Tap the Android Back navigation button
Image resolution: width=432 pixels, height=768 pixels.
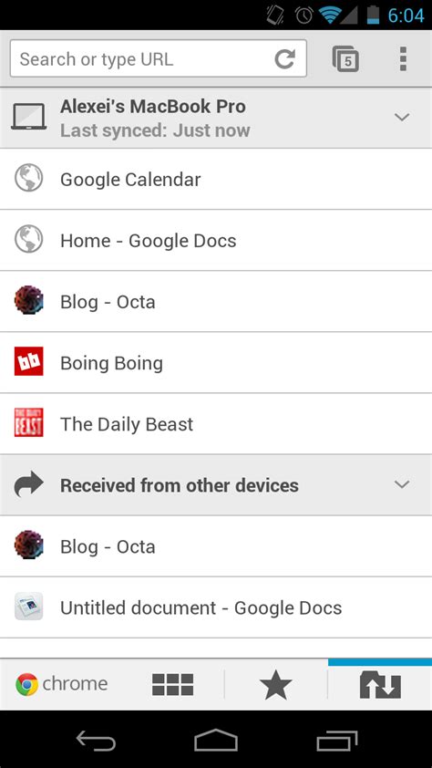pyautogui.click(x=96, y=740)
